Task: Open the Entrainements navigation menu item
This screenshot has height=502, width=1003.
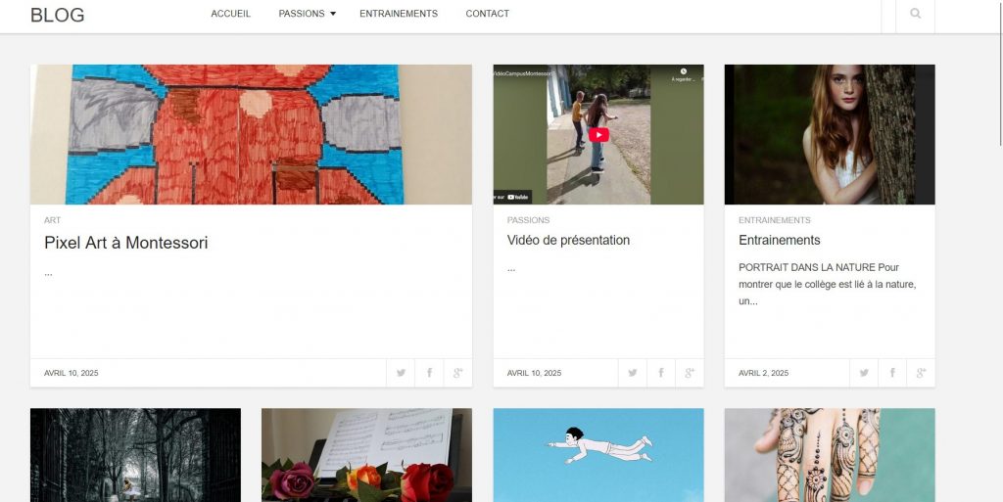Action: (399, 14)
